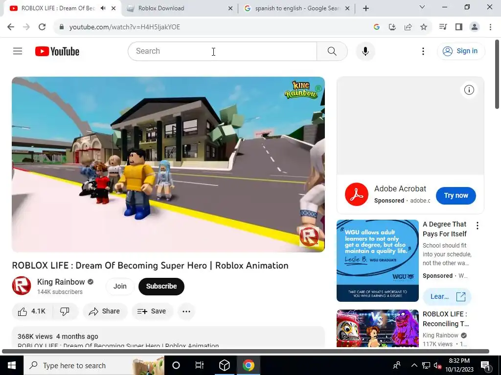501x375 pixels.
Task: Switch to Roblox Download tab
Action: [x=180, y=8]
